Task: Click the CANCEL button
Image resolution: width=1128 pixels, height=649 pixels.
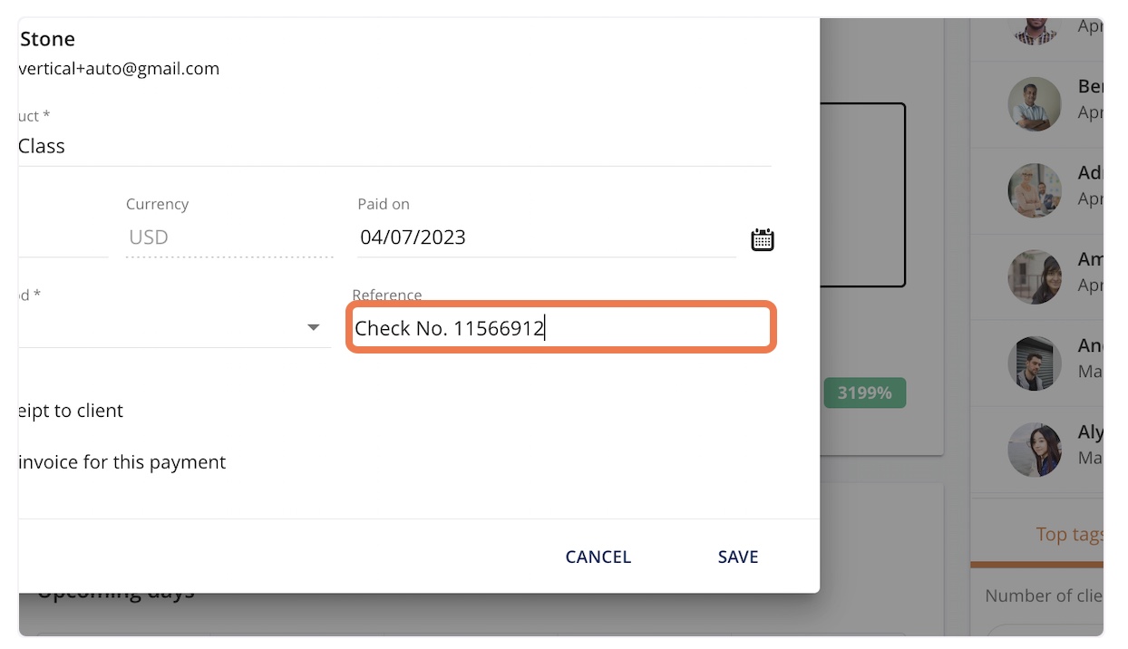Action: coord(598,557)
